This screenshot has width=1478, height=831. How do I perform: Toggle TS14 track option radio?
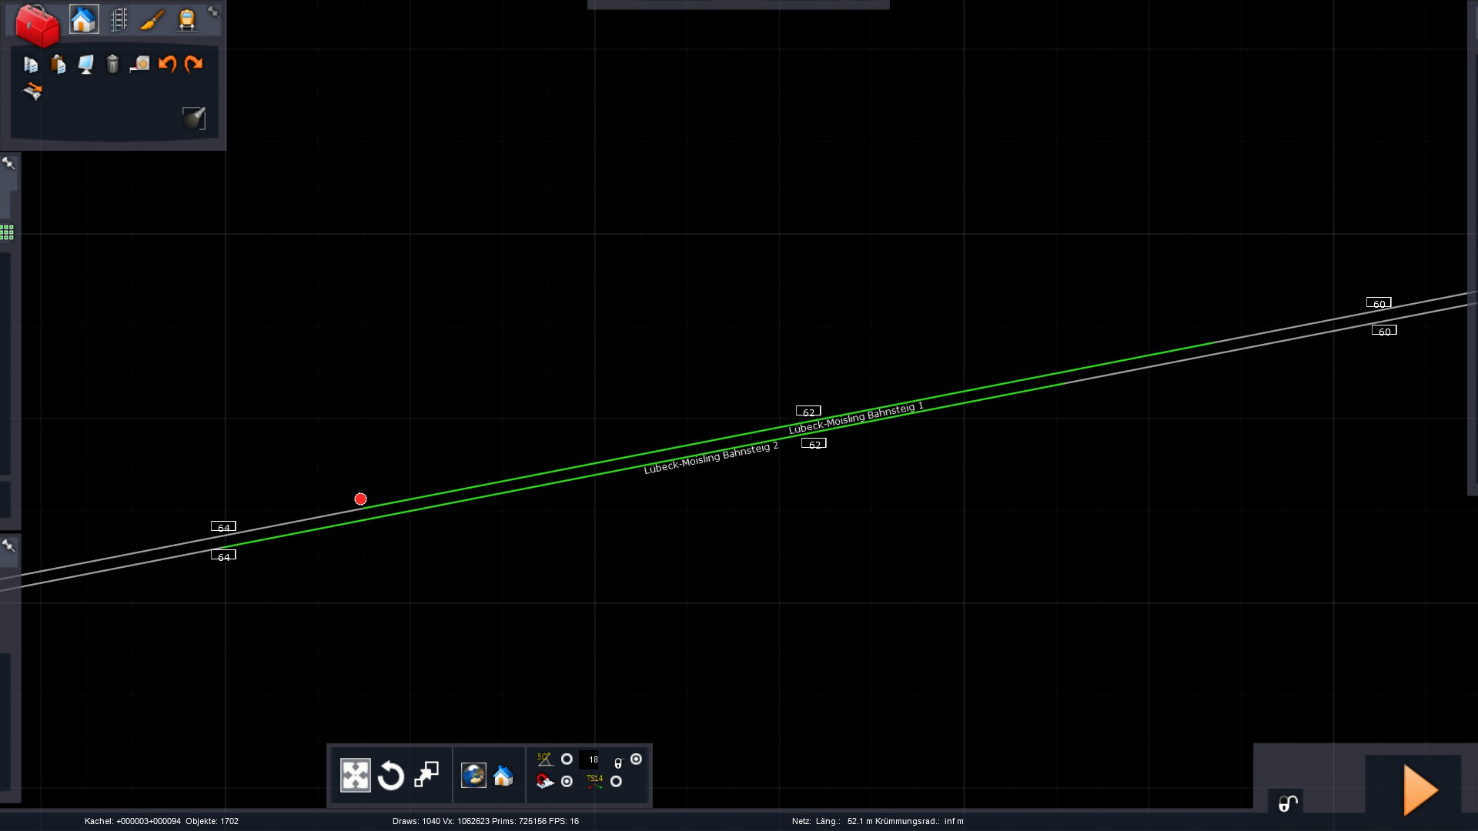point(616,782)
